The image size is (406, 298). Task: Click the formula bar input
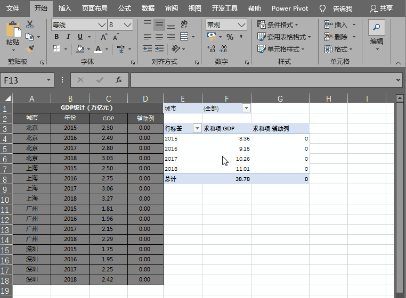point(263,80)
